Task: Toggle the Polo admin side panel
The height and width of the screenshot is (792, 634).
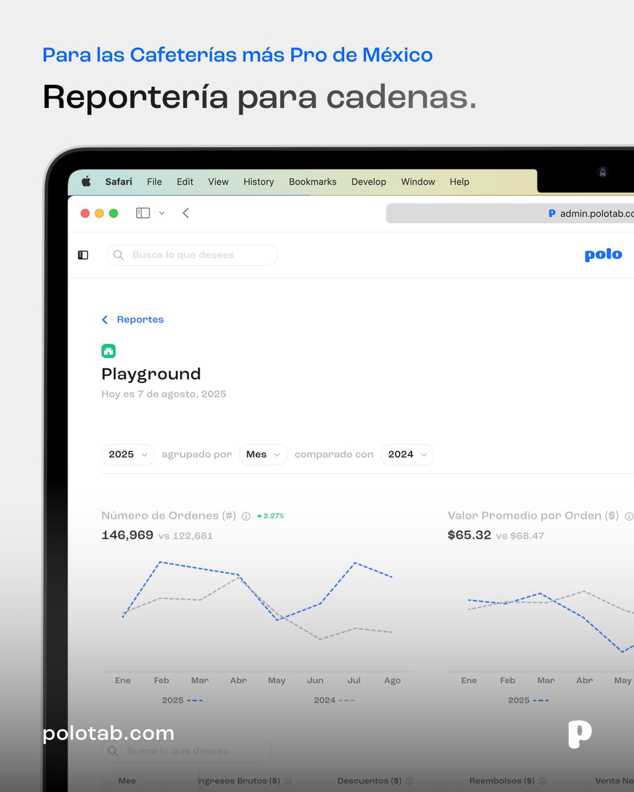Action: pos(83,255)
